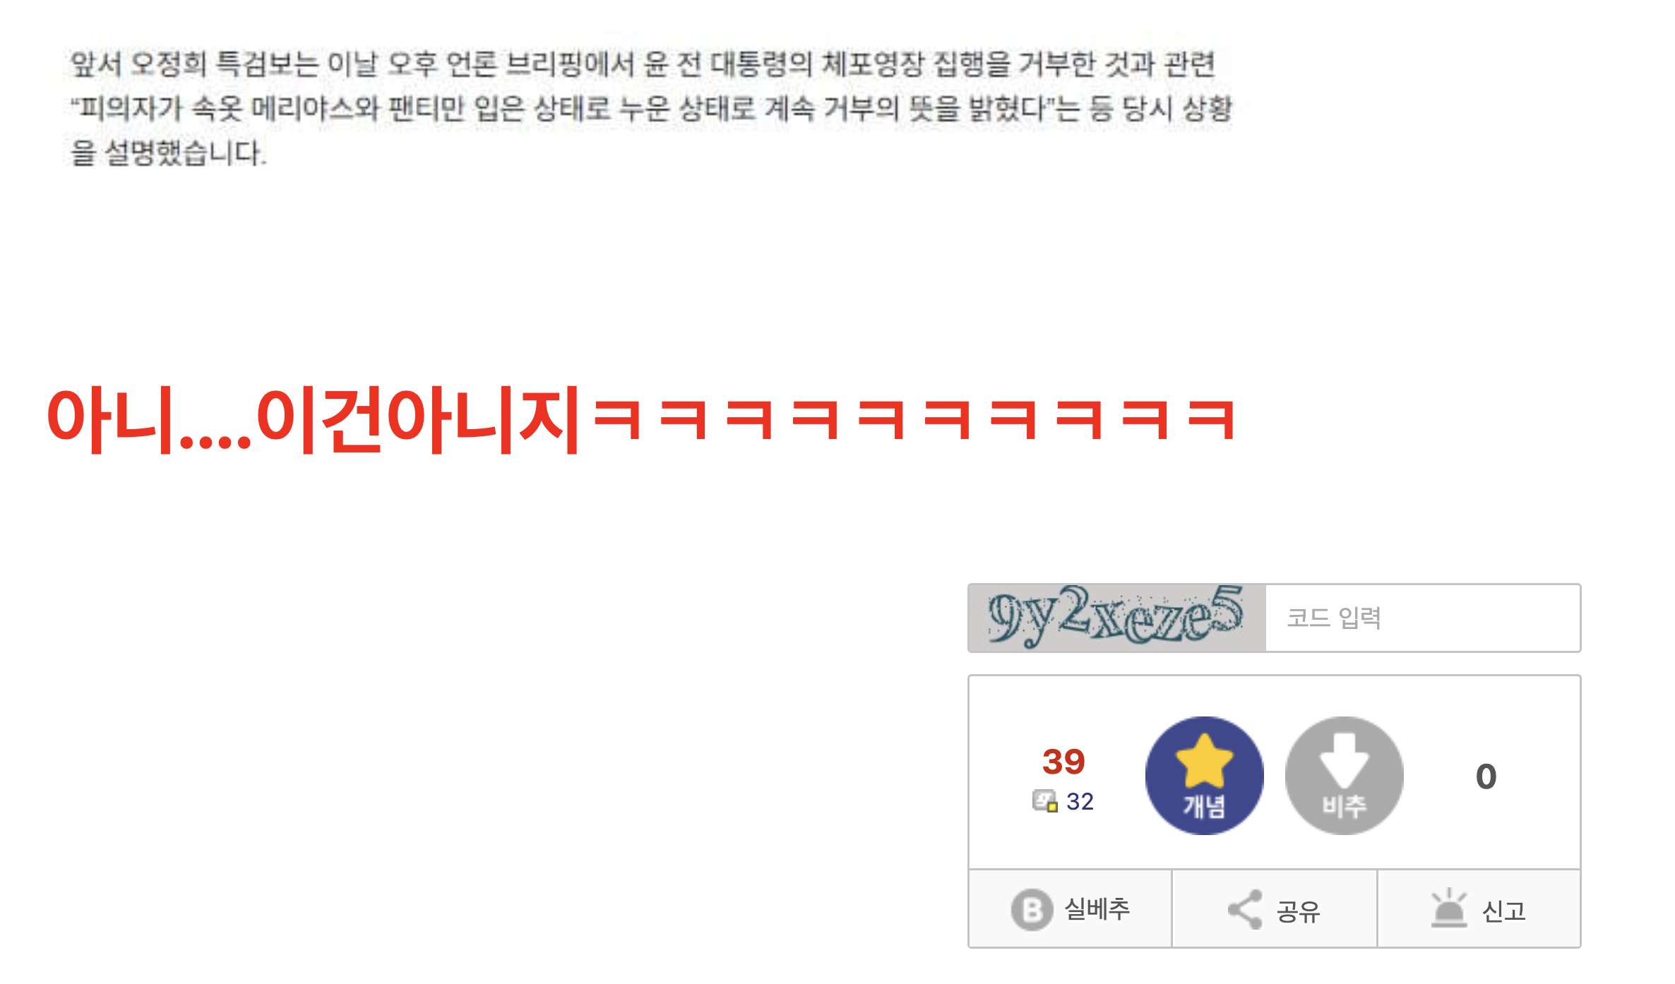Refresh the captcha image showing 9y2xeze5
The height and width of the screenshot is (984, 1675).
coord(1116,618)
